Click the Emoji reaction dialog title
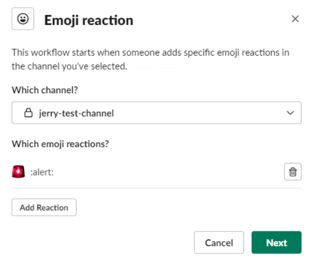 point(88,21)
